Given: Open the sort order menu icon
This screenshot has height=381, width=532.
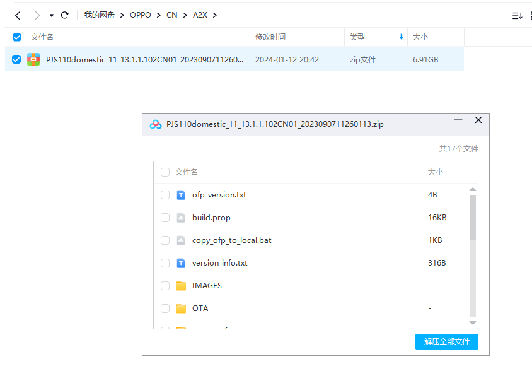Looking at the screenshot, I should [517, 16].
